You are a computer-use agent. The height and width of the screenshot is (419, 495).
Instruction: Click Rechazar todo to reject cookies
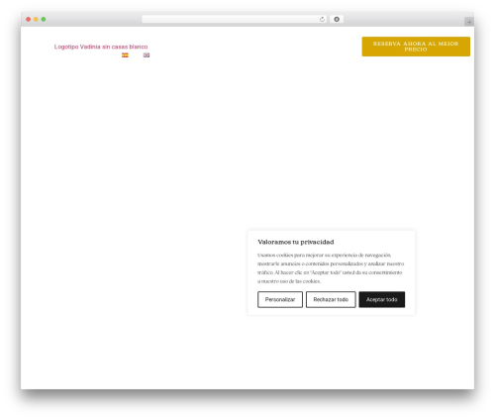pos(331,299)
